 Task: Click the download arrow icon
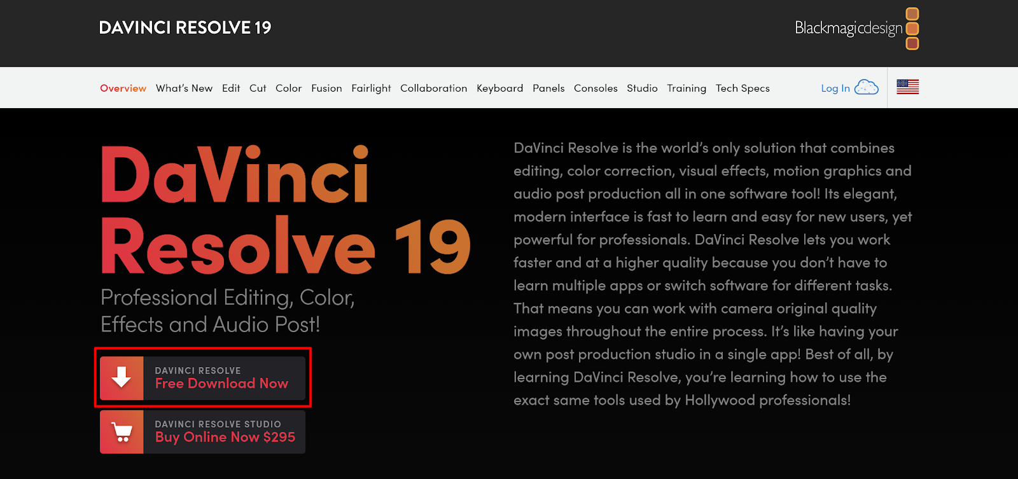click(x=122, y=378)
